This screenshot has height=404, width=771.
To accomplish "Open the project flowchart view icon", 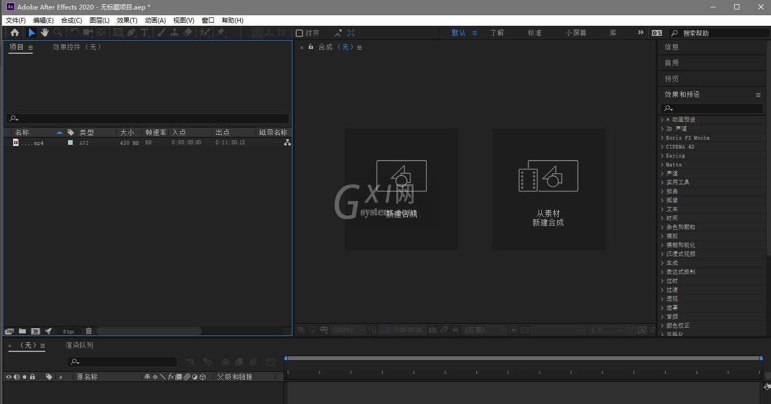I will [287, 143].
